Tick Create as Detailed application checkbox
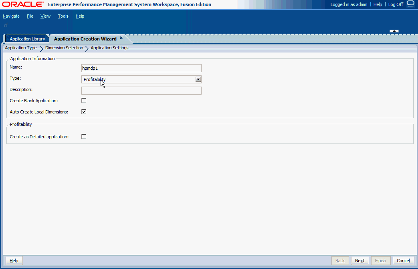The height and width of the screenshot is (269, 418). pos(84,136)
